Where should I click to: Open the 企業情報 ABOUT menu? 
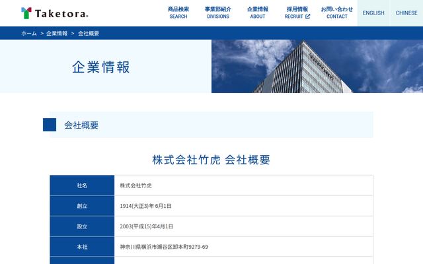258,13
